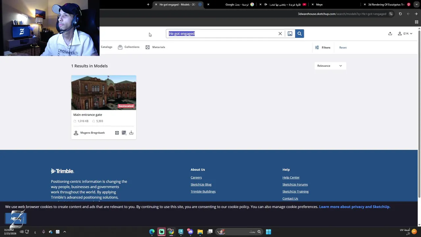
Task: Open the Relevance sort dropdown
Action: click(x=330, y=66)
